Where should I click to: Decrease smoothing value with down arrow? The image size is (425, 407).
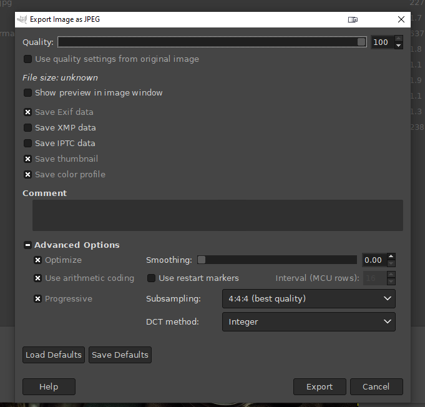(x=391, y=264)
